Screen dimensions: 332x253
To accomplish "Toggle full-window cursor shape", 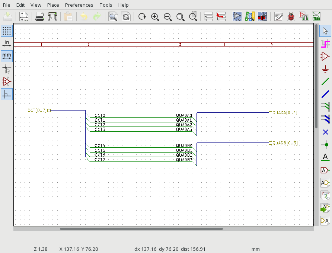I will point(7,69).
